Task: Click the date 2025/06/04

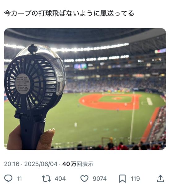Action: tap(41, 164)
